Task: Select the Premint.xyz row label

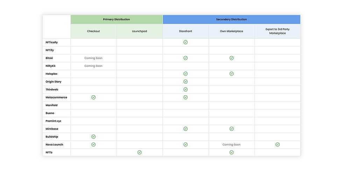Action: tap(53, 121)
